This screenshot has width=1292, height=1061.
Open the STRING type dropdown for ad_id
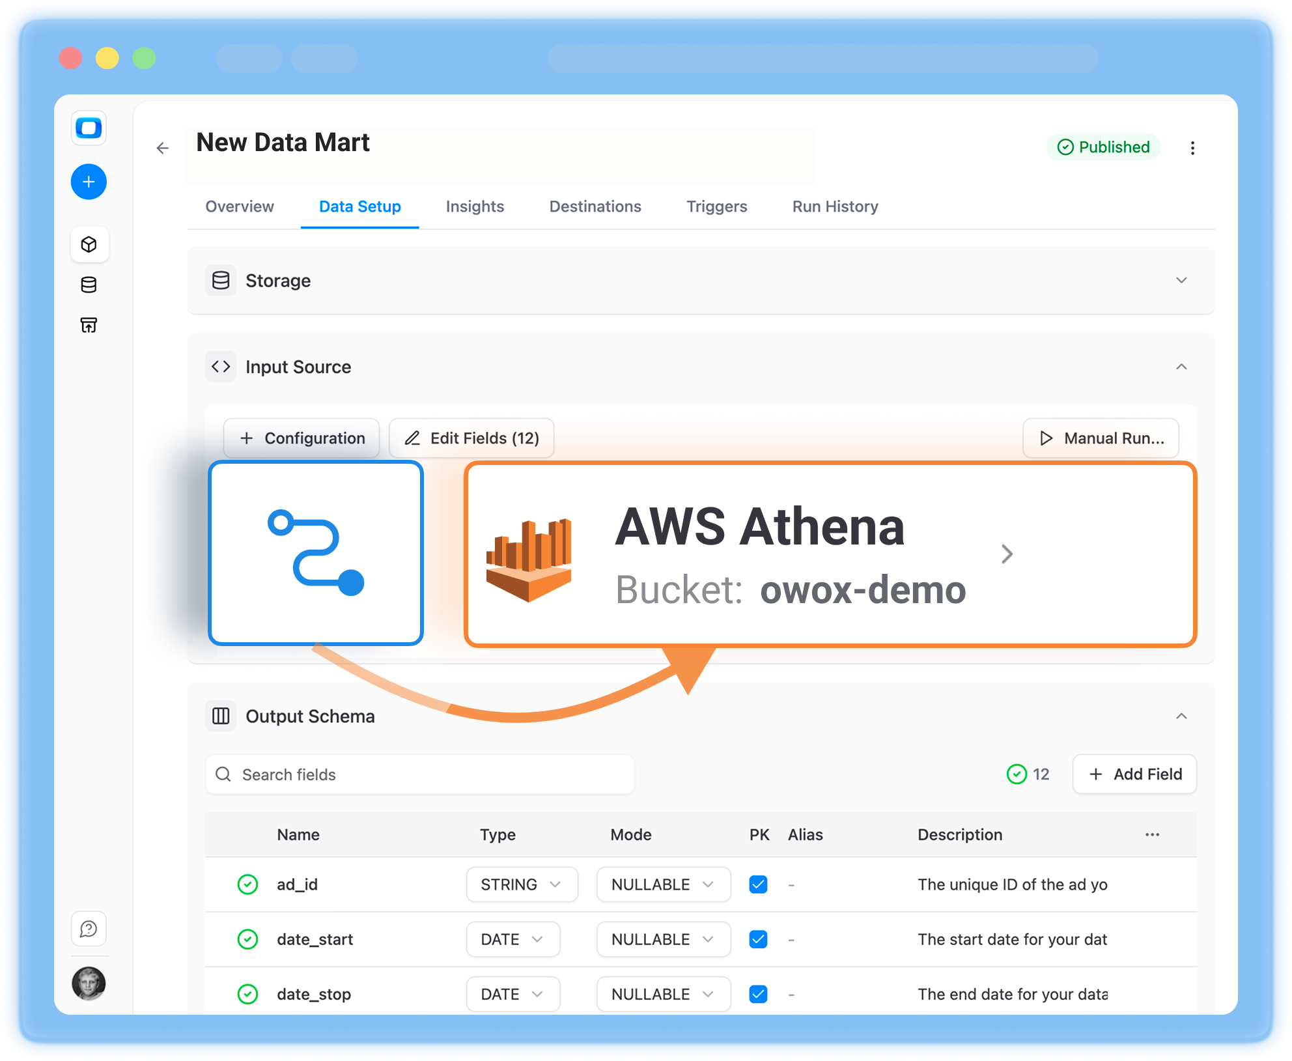(522, 884)
